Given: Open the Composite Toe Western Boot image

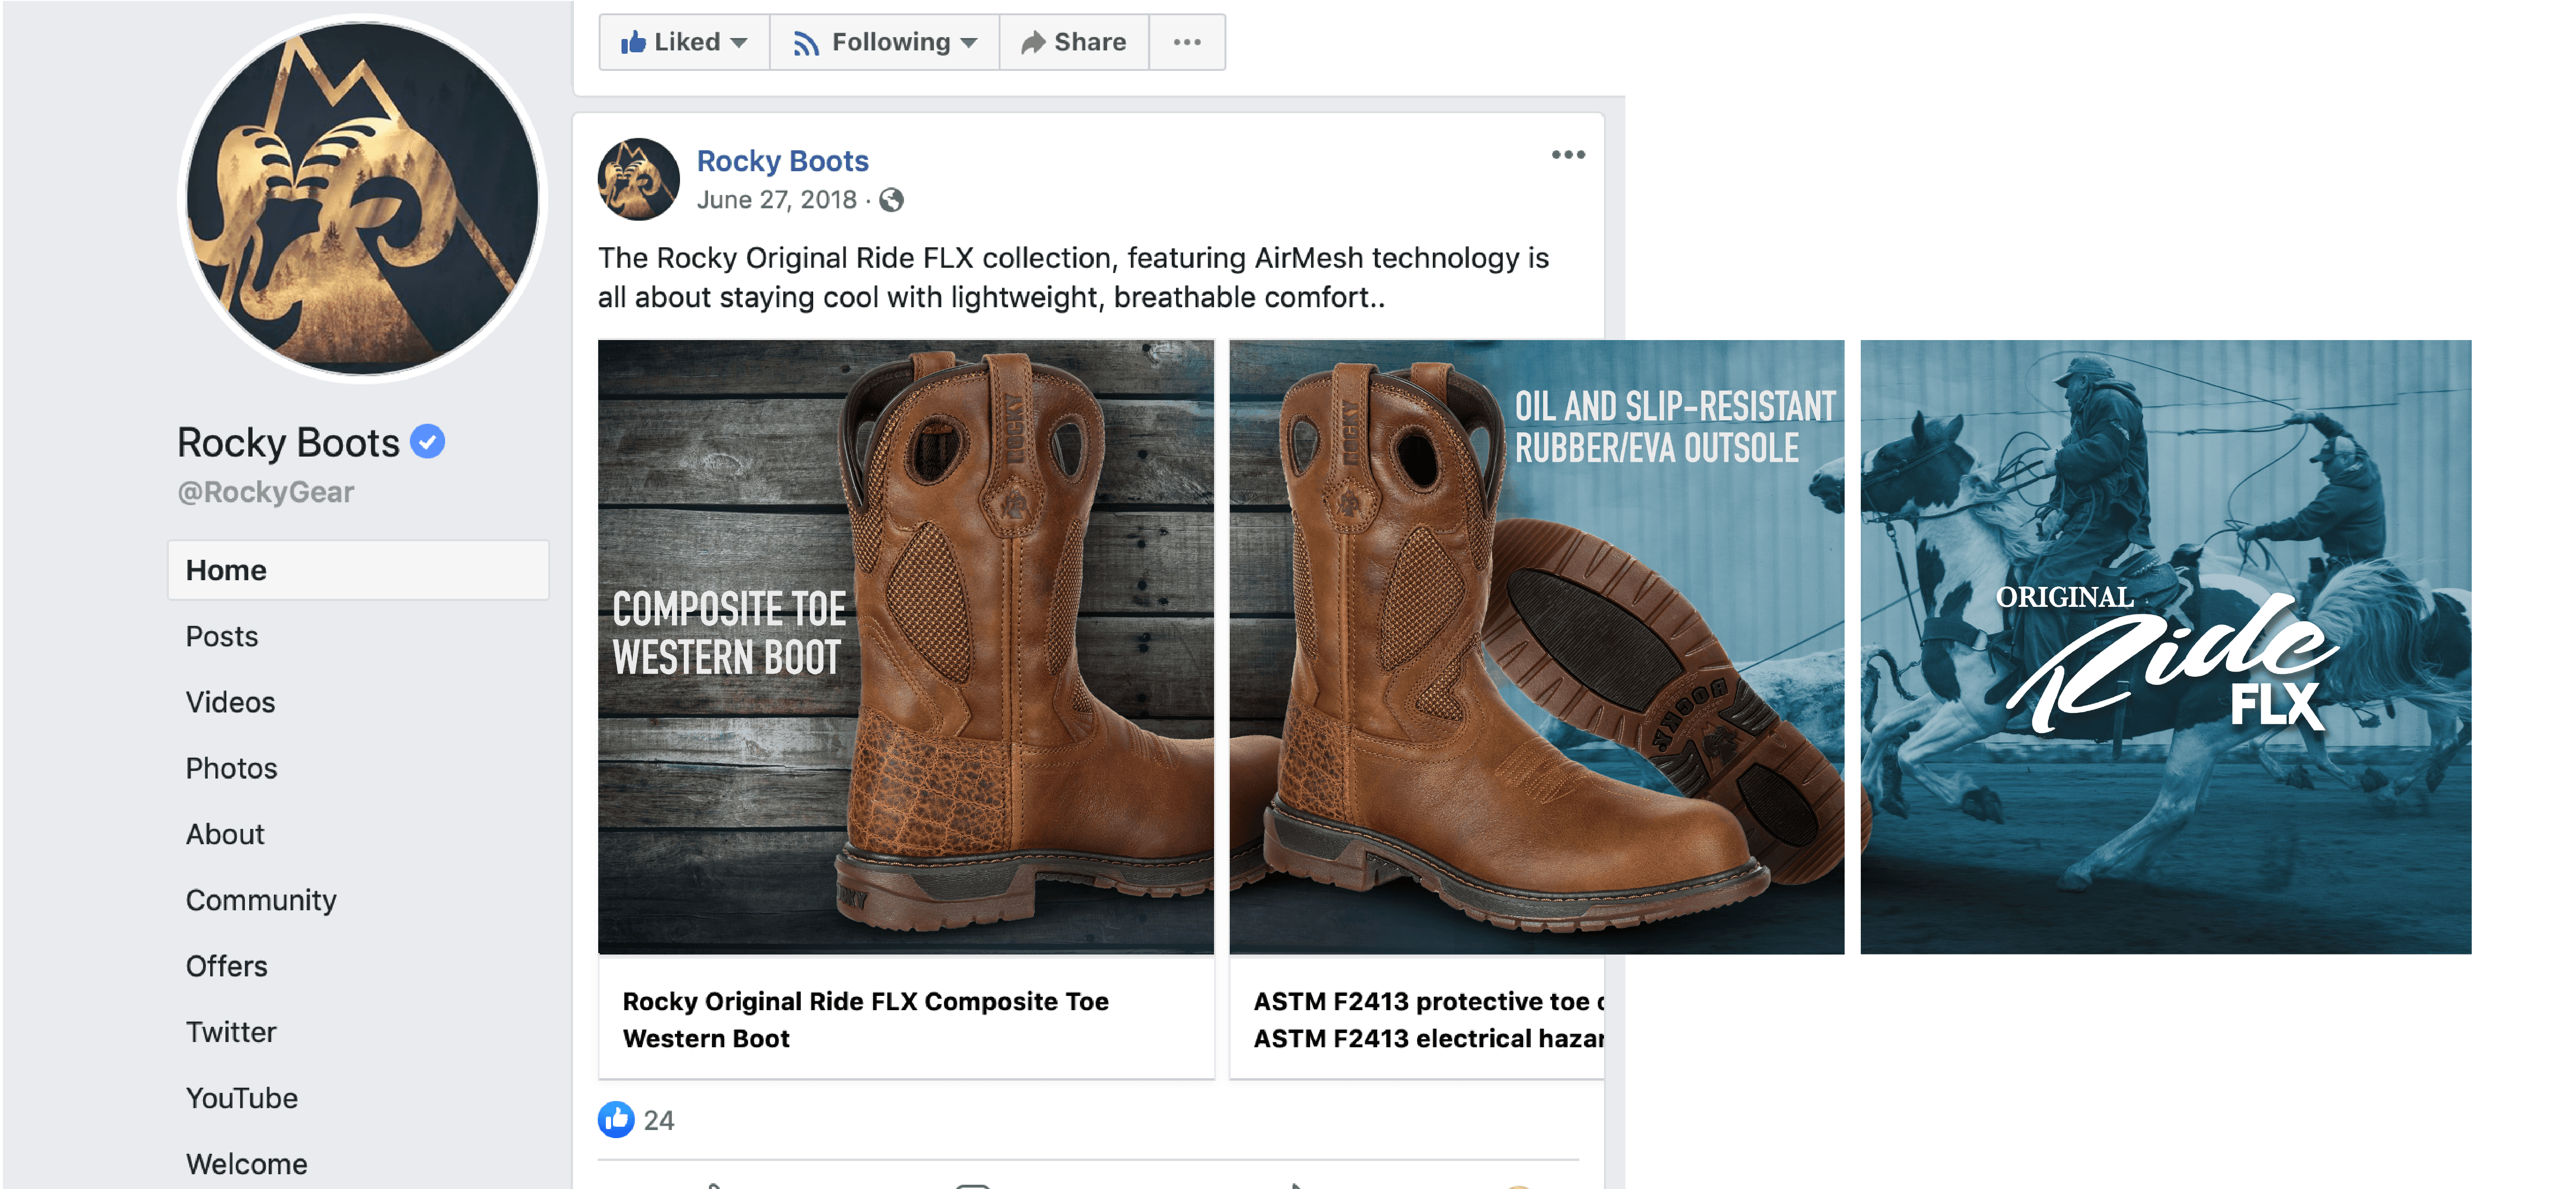Looking at the screenshot, I should coord(905,646).
